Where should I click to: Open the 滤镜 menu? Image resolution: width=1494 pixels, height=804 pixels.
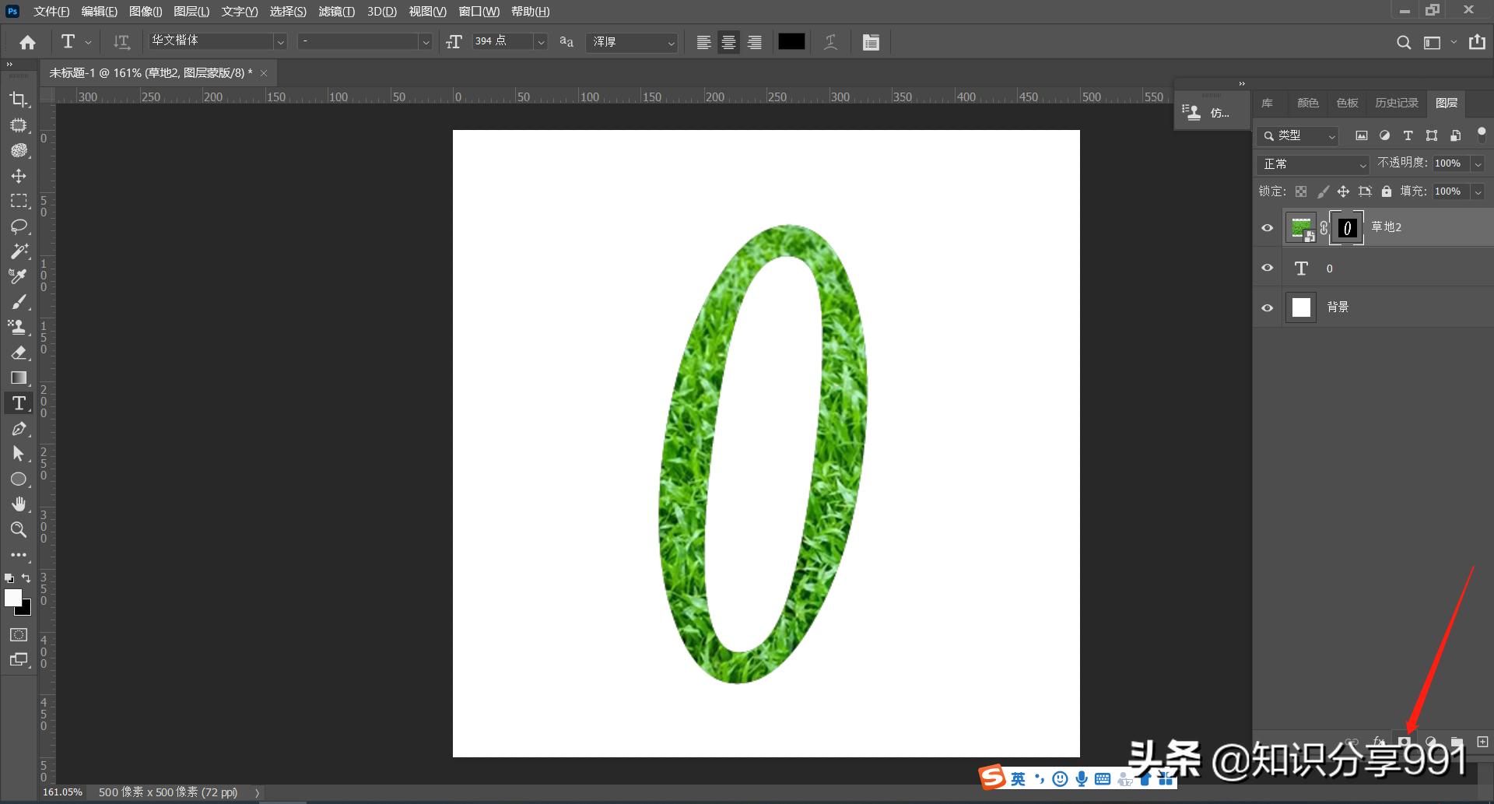336,12
